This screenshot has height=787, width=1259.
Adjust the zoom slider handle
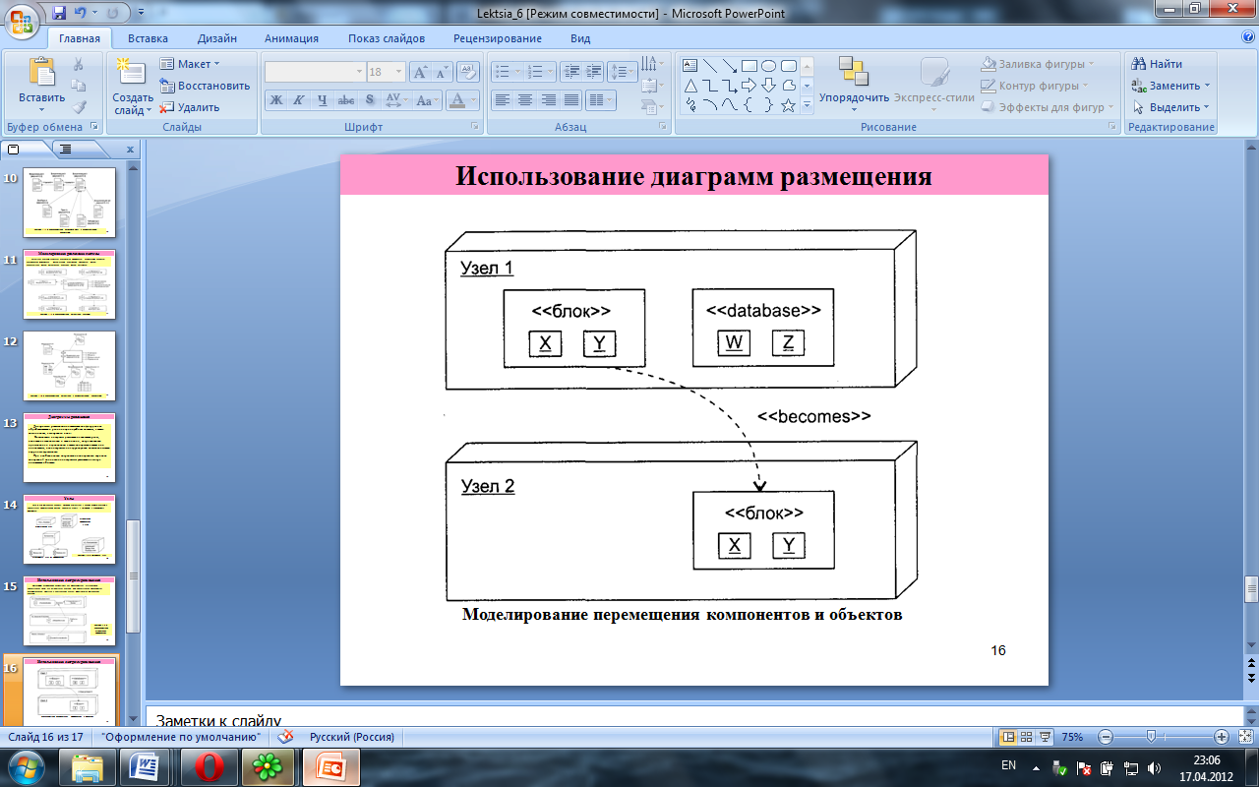1152,737
